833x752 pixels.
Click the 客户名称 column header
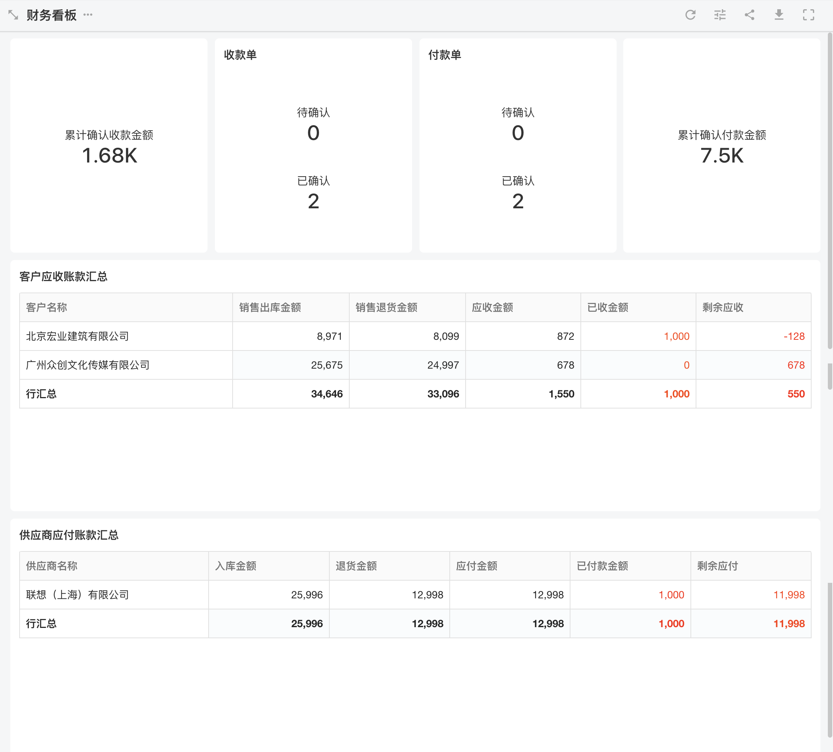point(126,307)
